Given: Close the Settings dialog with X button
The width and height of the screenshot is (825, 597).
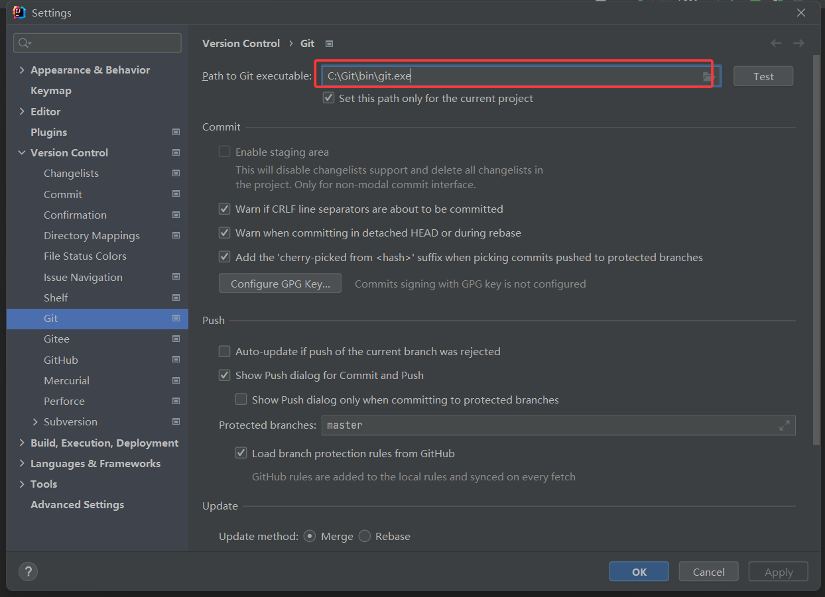Looking at the screenshot, I should tap(801, 13).
